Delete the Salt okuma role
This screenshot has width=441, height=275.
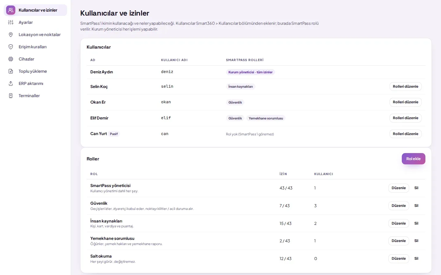click(x=416, y=258)
